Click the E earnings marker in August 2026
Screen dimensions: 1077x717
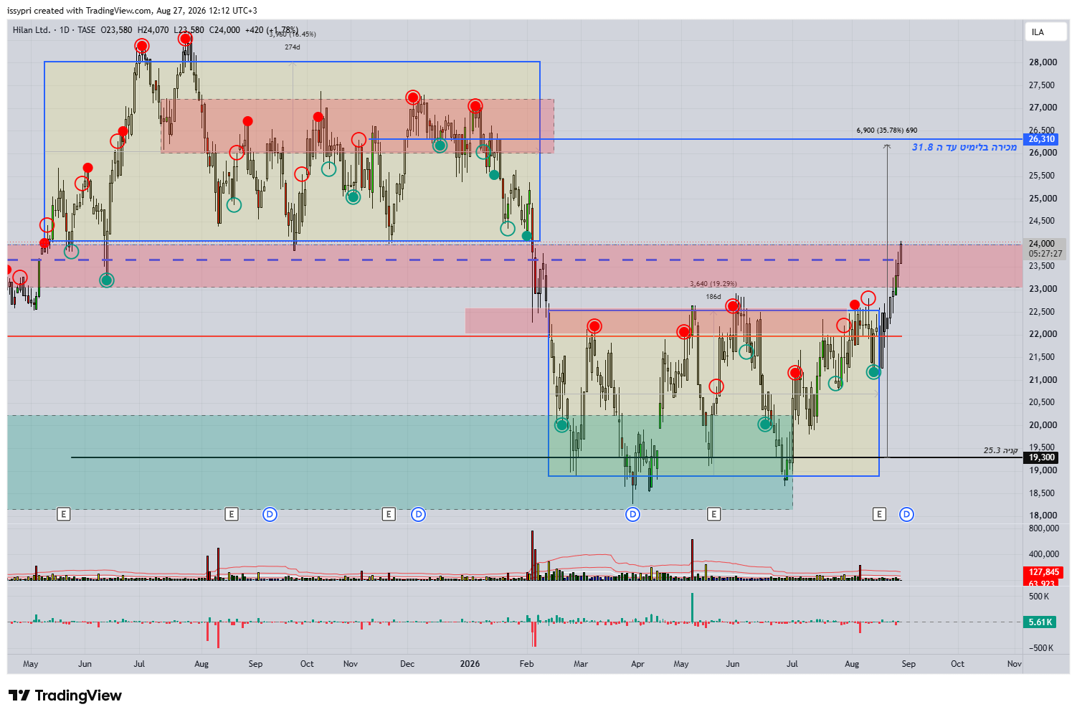pyautogui.click(x=880, y=514)
